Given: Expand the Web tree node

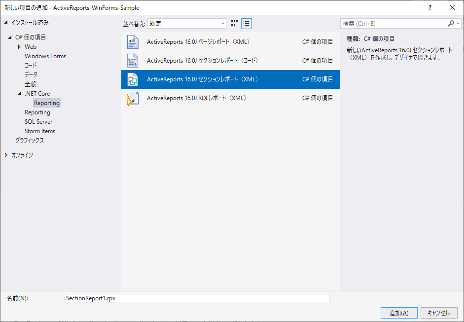Looking at the screenshot, I should pos(19,47).
